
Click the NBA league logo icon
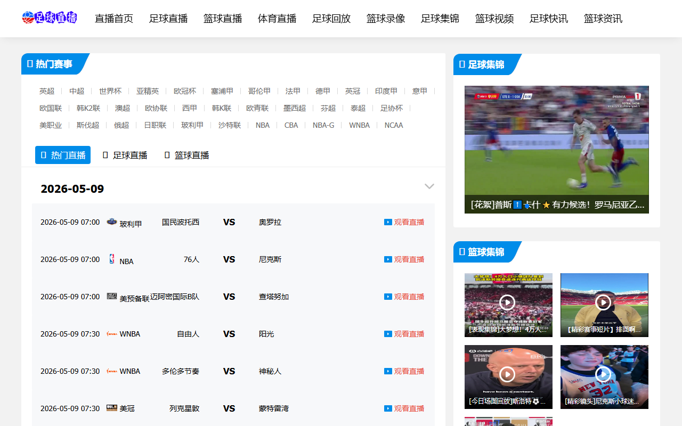112,259
